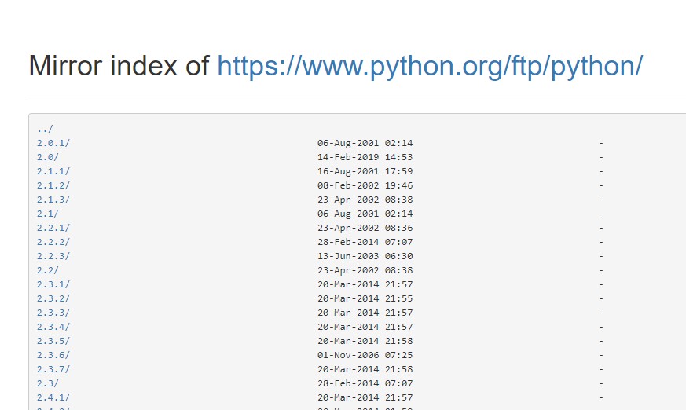The image size is (686, 410).
Task: Go to the parent directory ../
Action: 45,129
